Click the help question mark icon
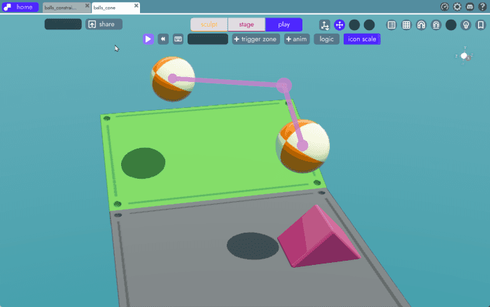 [482, 7]
